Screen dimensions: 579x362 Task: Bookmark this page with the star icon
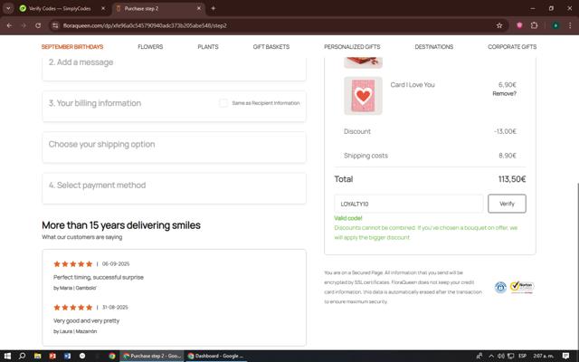[x=499, y=25]
